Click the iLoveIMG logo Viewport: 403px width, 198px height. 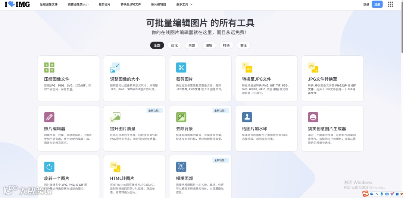(17, 4)
